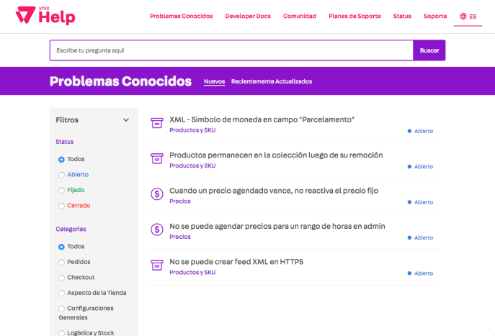Click the Abierto status dot for XML Simbolo de moneda
Screen dimensions: 495x336
click(409, 131)
